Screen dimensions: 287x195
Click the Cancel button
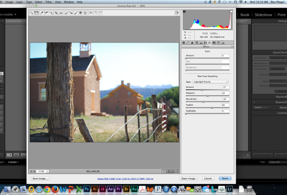click(x=208, y=178)
